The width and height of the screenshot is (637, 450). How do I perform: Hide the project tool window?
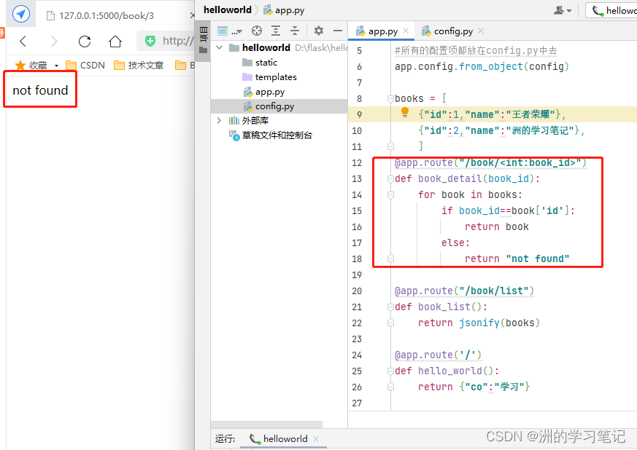[338, 31]
